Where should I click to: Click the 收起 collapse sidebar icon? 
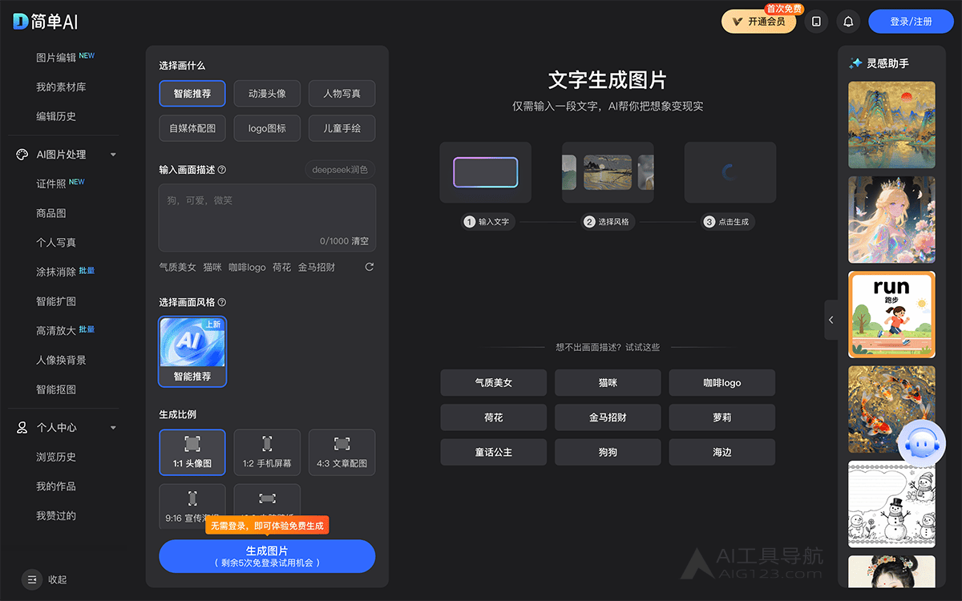(x=32, y=579)
